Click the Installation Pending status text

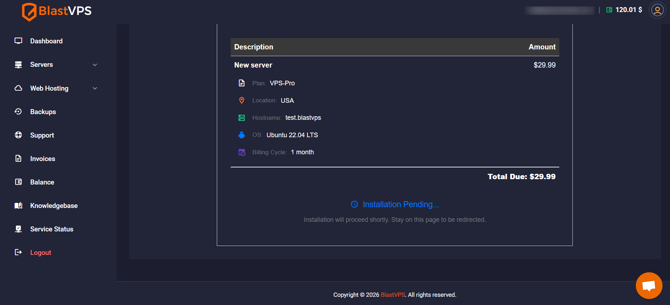coord(401,204)
